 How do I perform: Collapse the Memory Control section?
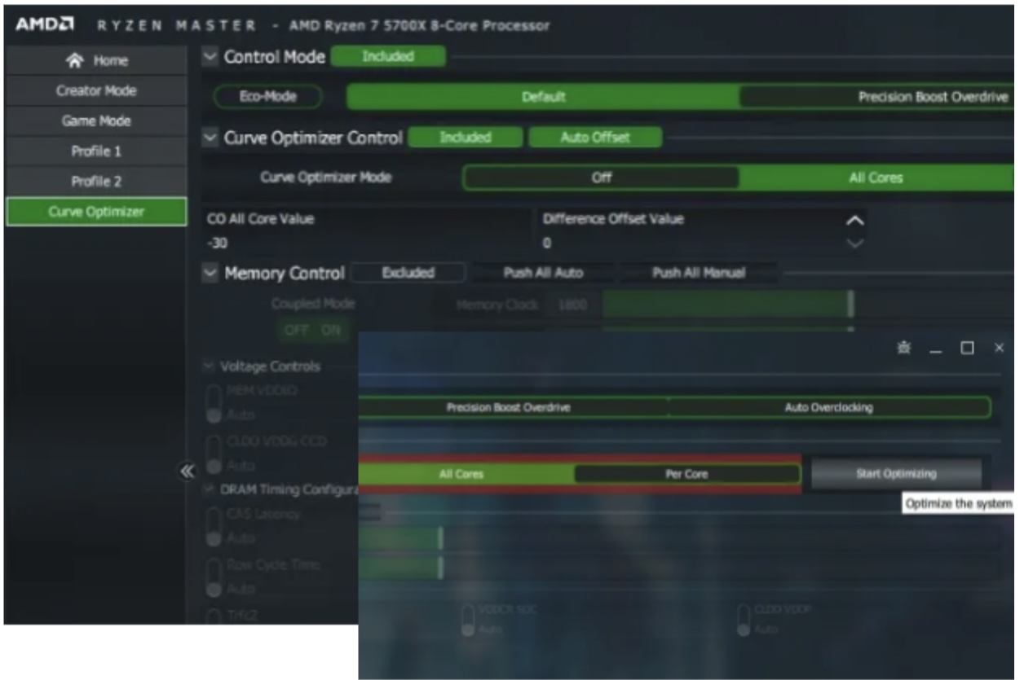tap(210, 274)
